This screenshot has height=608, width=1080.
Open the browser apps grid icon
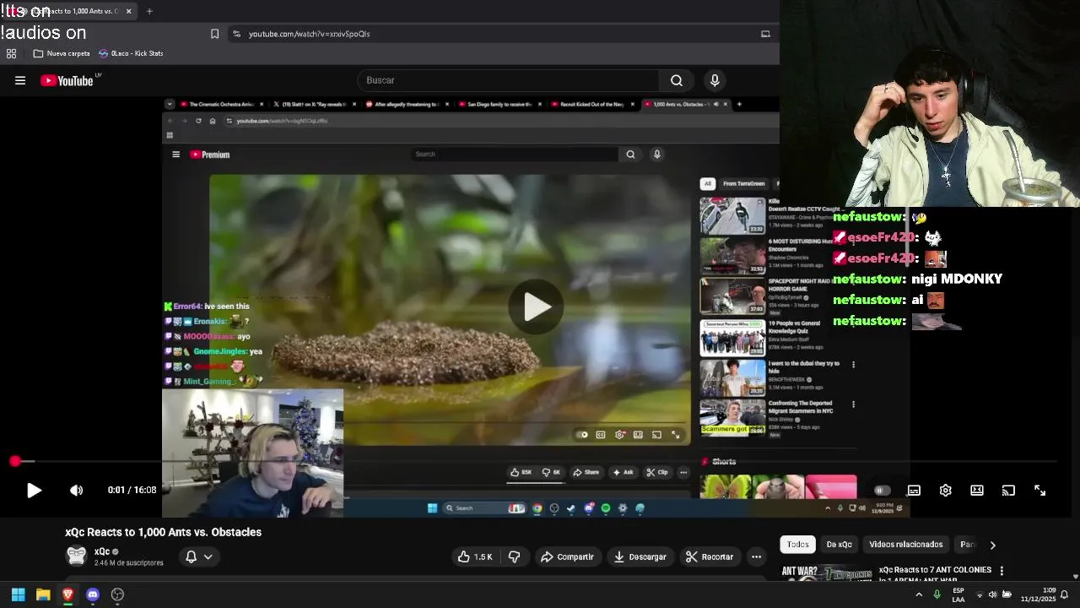pyautogui.click(x=11, y=53)
